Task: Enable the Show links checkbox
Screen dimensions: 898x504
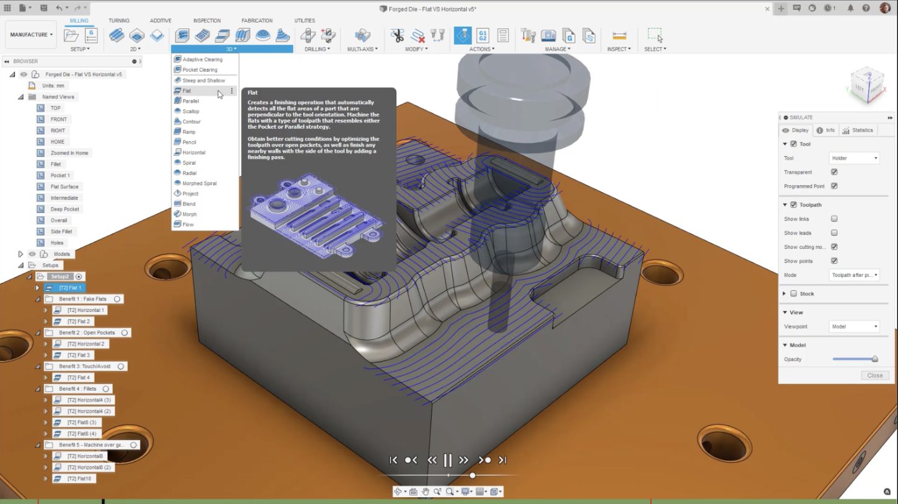Action: click(834, 219)
